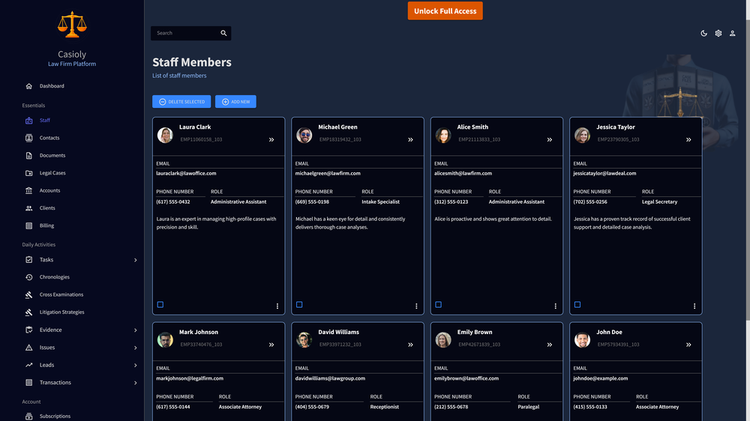This screenshot has width=750, height=421.
Task: Expand the Leads submenu chevron
Action: pos(135,365)
